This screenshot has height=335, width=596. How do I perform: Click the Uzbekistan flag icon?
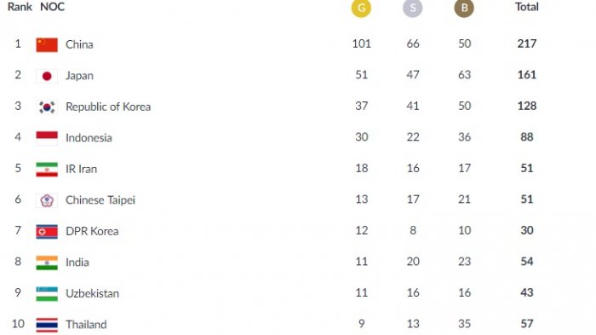pyautogui.click(x=47, y=293)
